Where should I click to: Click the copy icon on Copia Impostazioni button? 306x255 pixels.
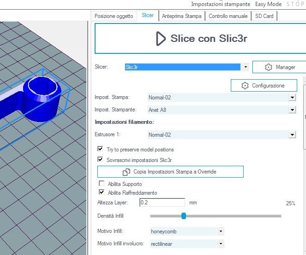[x=126, y=172]
